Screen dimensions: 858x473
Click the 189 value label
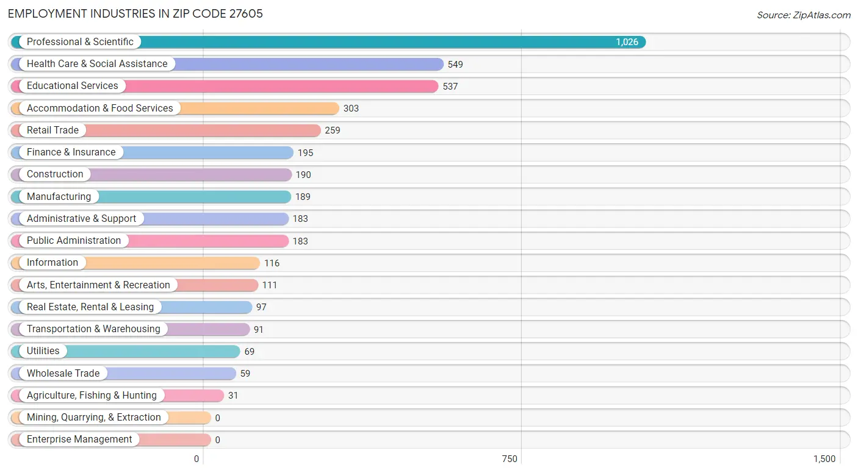click(x=303, y=197)
